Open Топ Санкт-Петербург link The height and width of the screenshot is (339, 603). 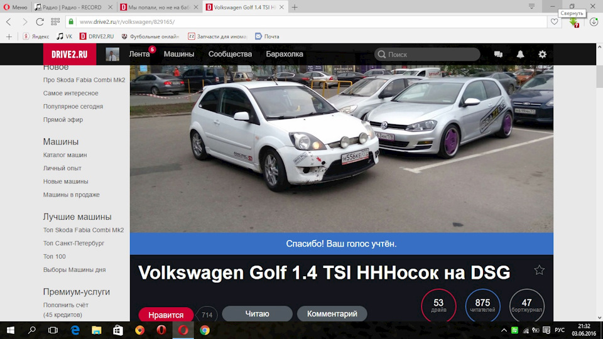tap(74, 244)
